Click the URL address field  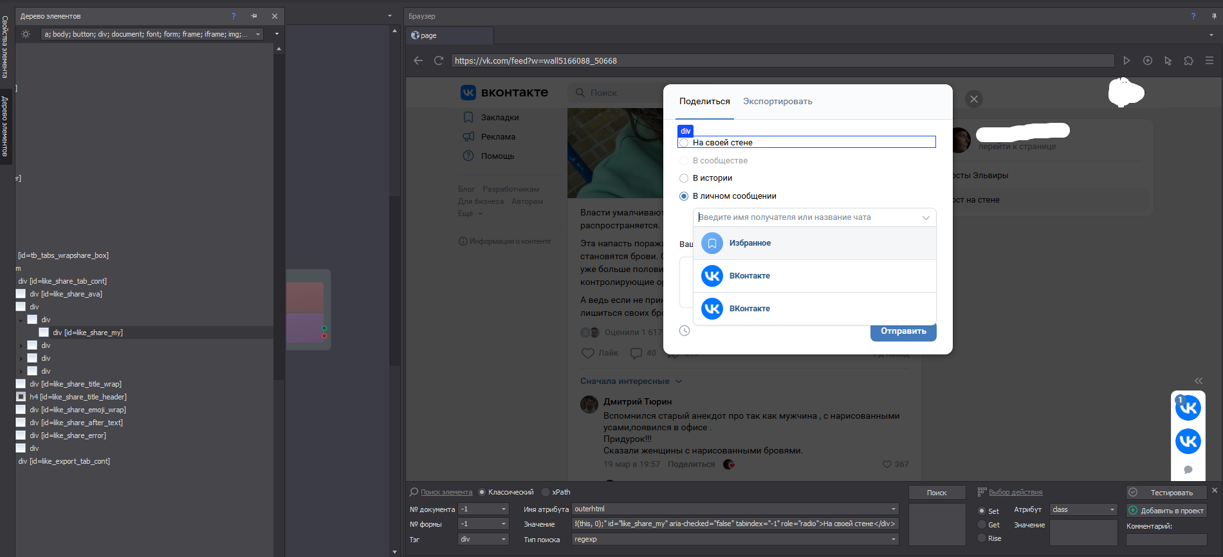[x=782, y=60]
